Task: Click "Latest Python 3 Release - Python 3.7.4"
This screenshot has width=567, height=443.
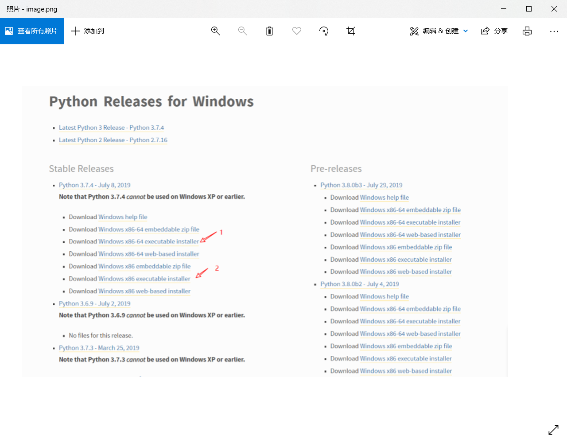Action: pos(111,128)
